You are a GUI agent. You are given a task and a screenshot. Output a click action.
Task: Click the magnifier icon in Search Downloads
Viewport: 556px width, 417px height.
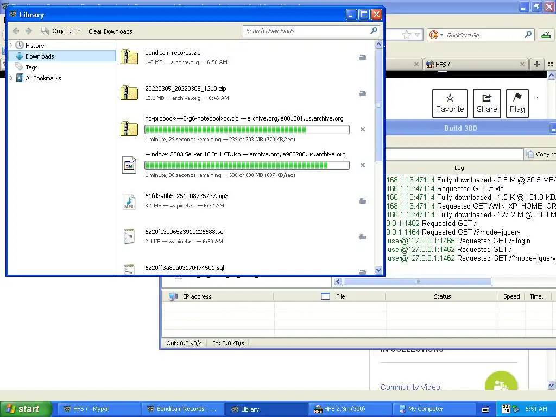click(x=374, y=31)
